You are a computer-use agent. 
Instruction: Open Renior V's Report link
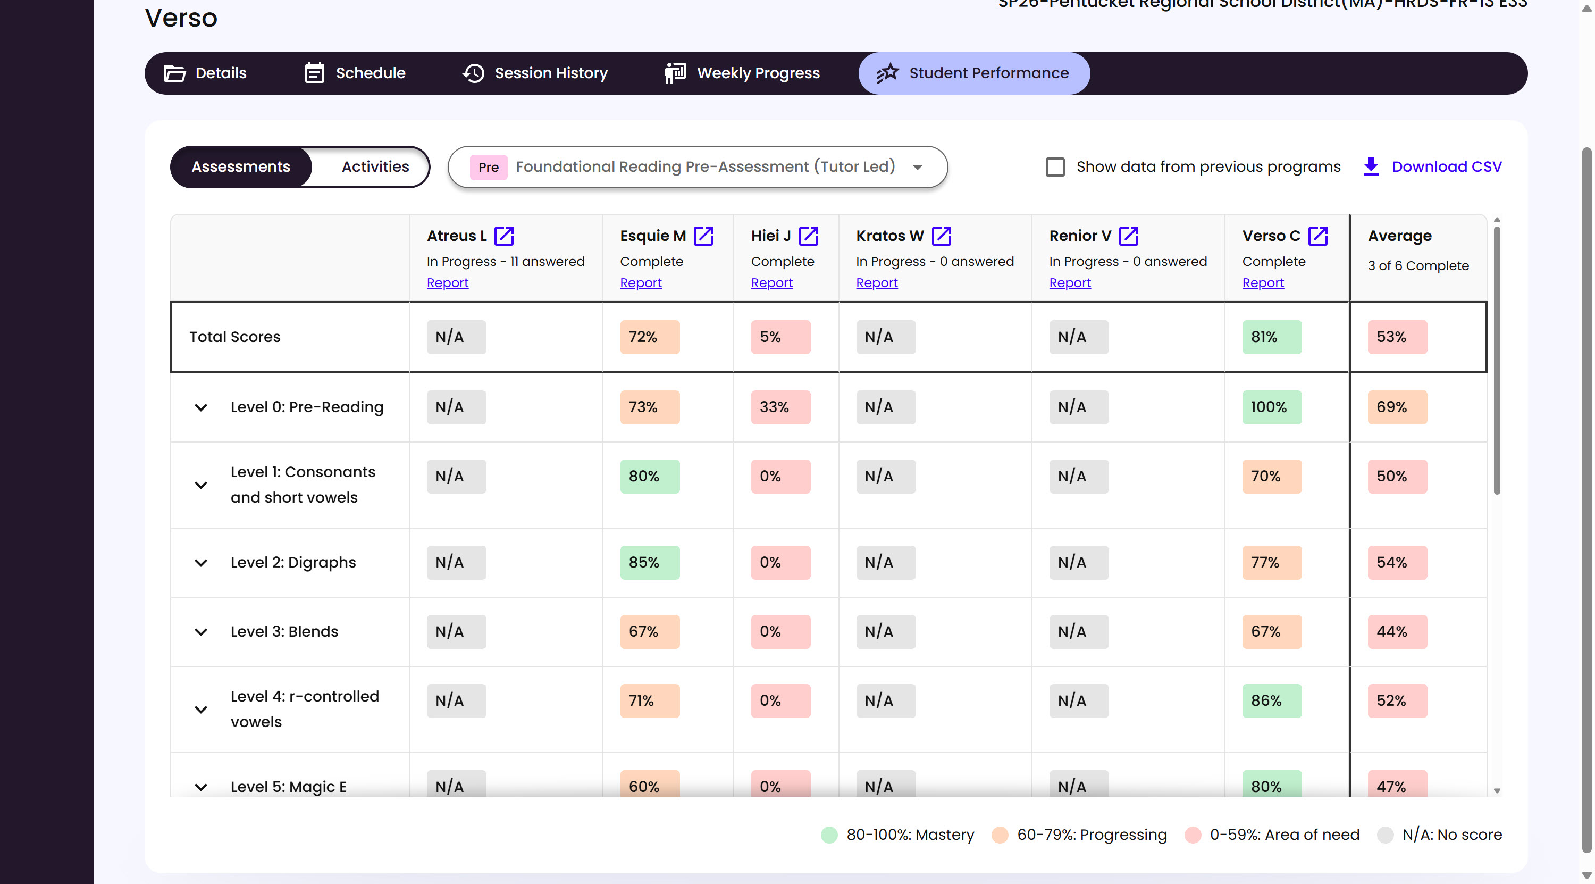1070,282
